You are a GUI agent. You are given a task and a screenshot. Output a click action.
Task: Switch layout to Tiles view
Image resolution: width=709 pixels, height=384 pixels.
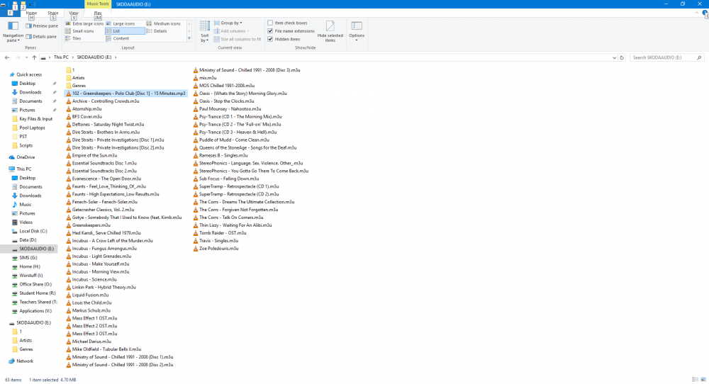pos(73,38)
